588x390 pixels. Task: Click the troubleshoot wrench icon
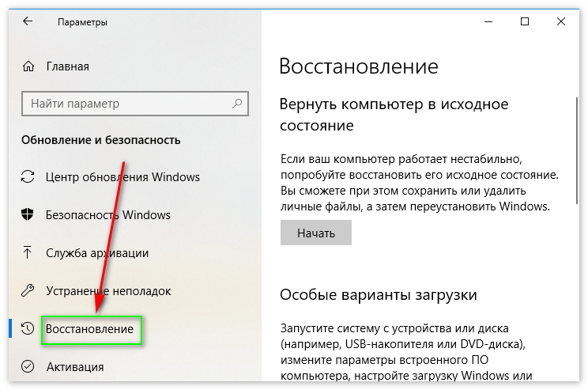pyautogui.click(x=28, y=290)
